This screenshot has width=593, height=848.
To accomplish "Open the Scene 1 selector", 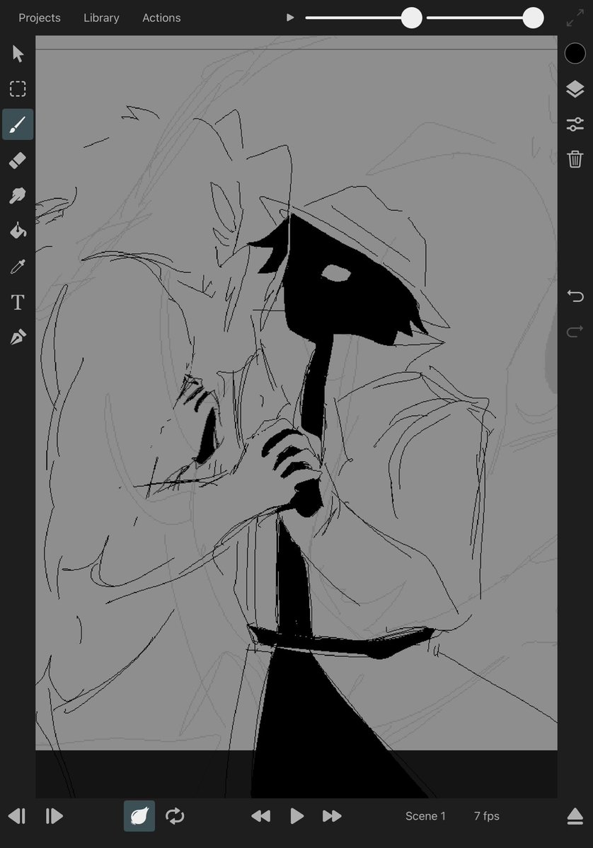I will (x=425, y=816).
